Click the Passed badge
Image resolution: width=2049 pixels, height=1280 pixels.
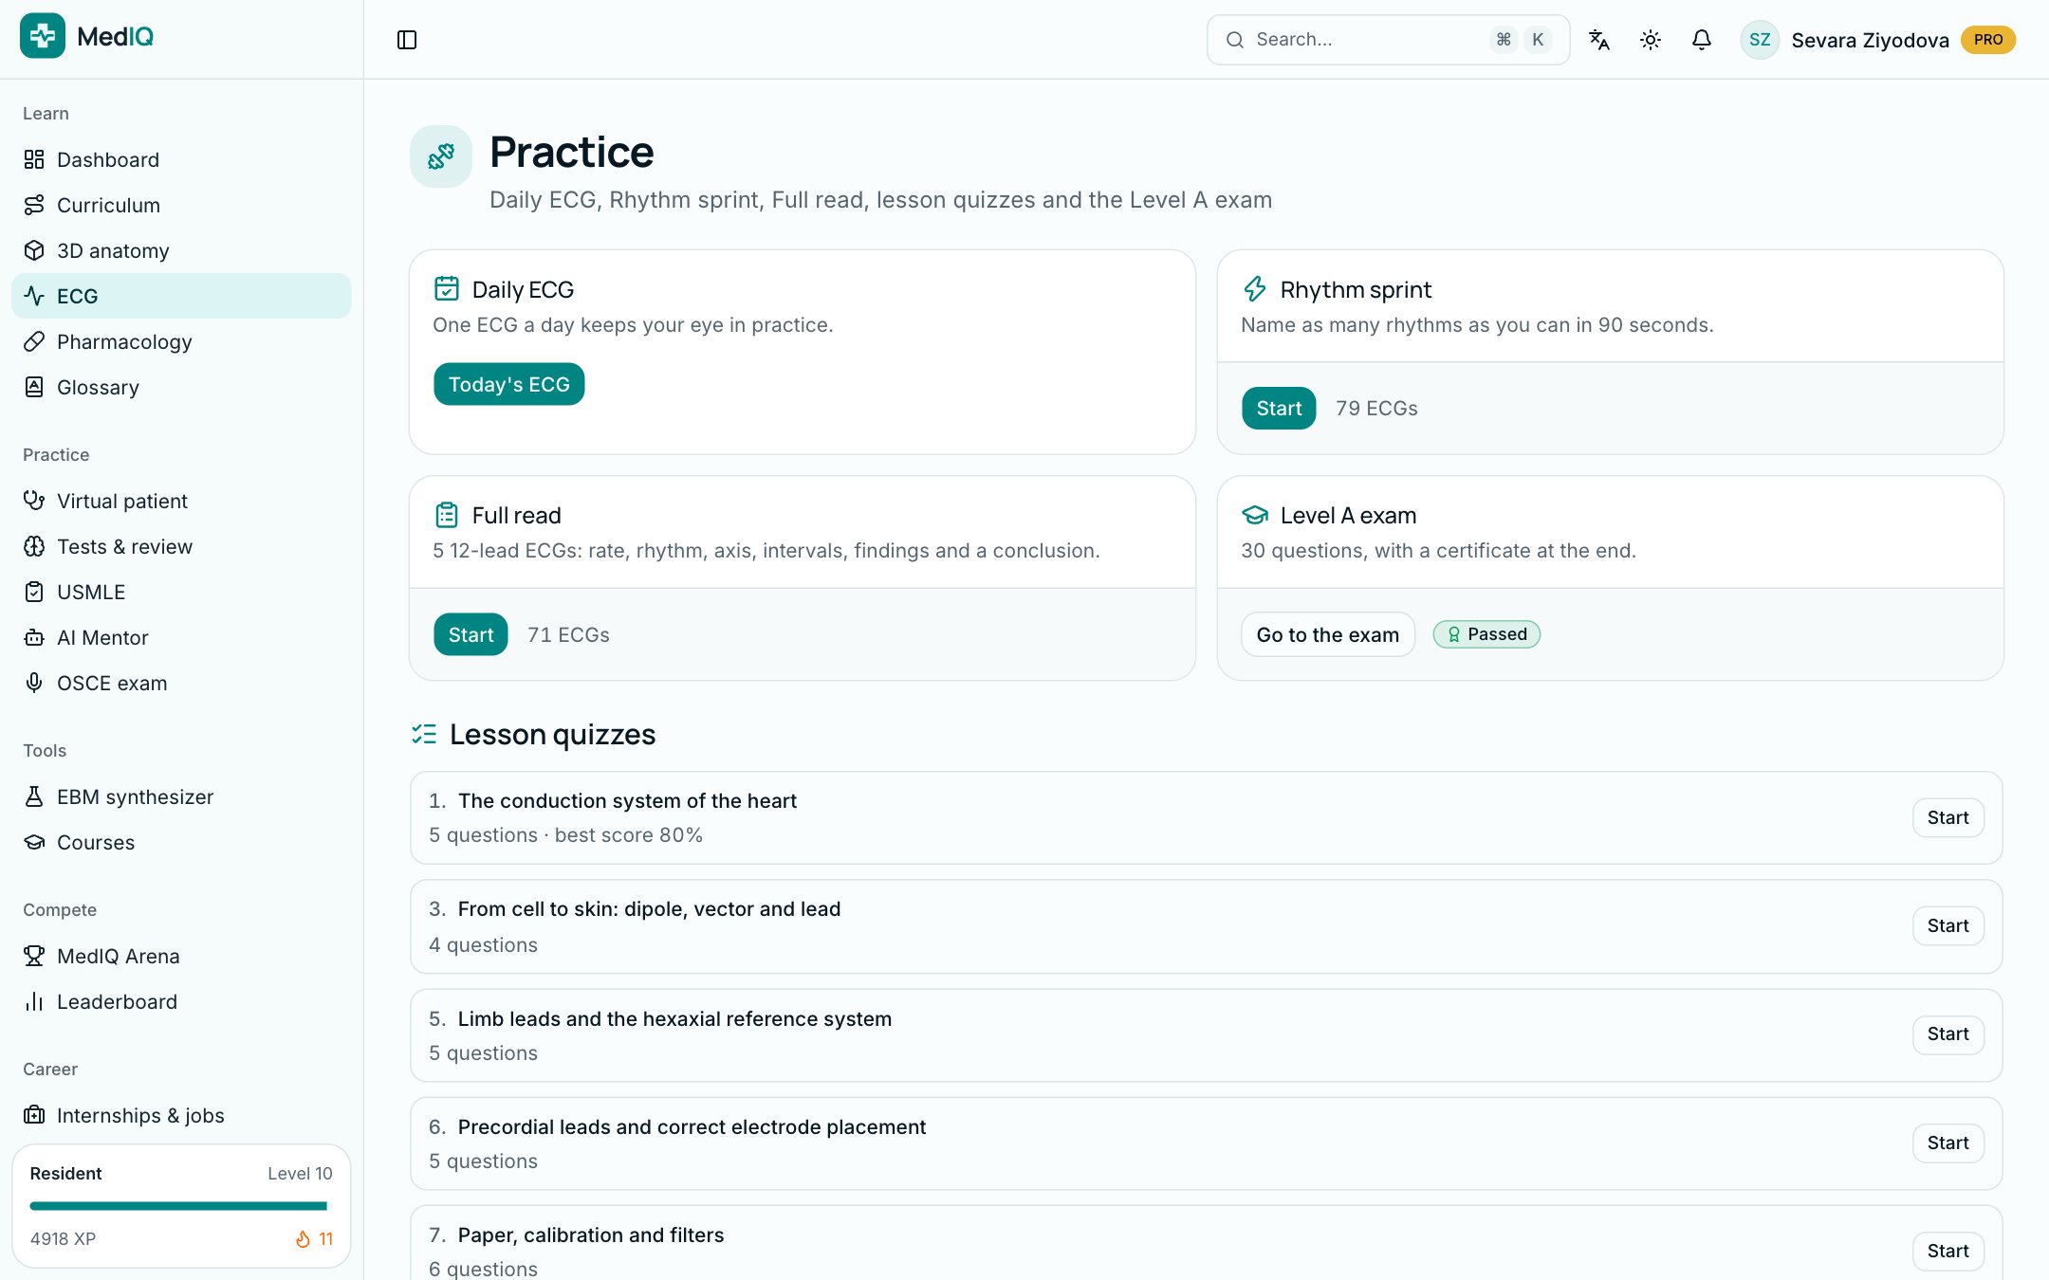click(x=1486, y=634)
